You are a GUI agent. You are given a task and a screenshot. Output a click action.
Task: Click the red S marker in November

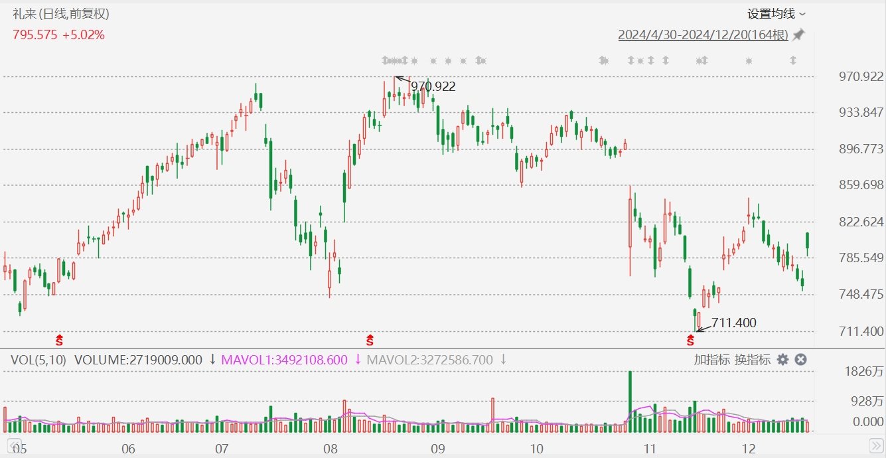pyautogui.click(x=690, y=341)
